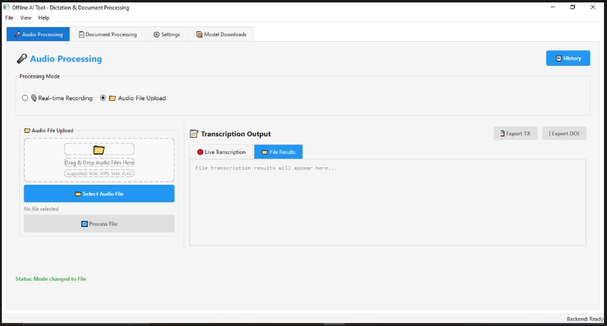
Task: Click the notepad icon beside Transcription Output
Action: [x=194, y=134]
